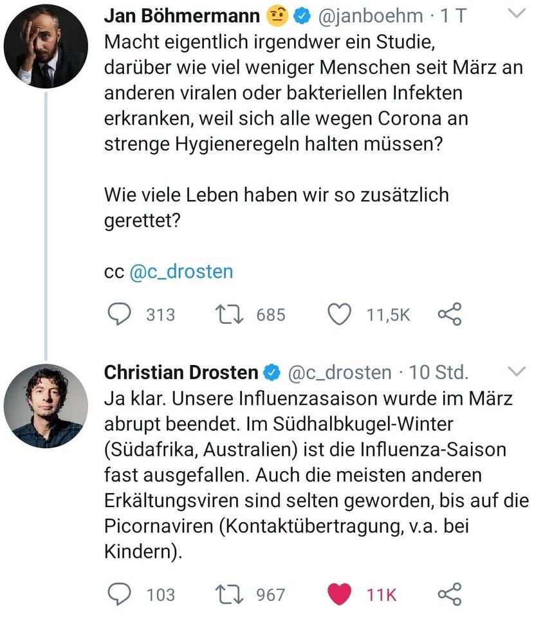Like Jan Böhmermann's tweet
Viewport: 534px width, 617px height.
point(339,314)
